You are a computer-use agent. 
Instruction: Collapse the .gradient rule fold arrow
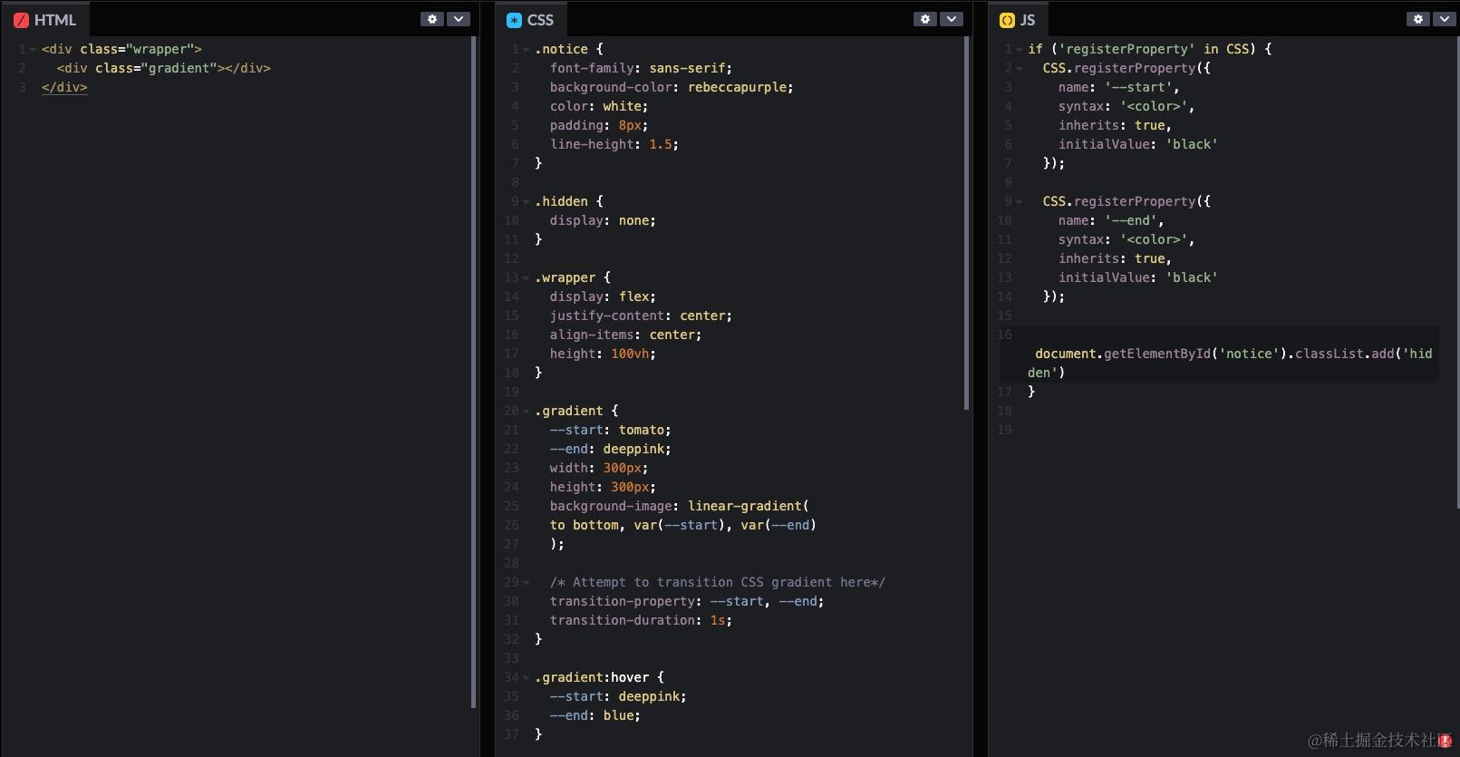[527, 411]
